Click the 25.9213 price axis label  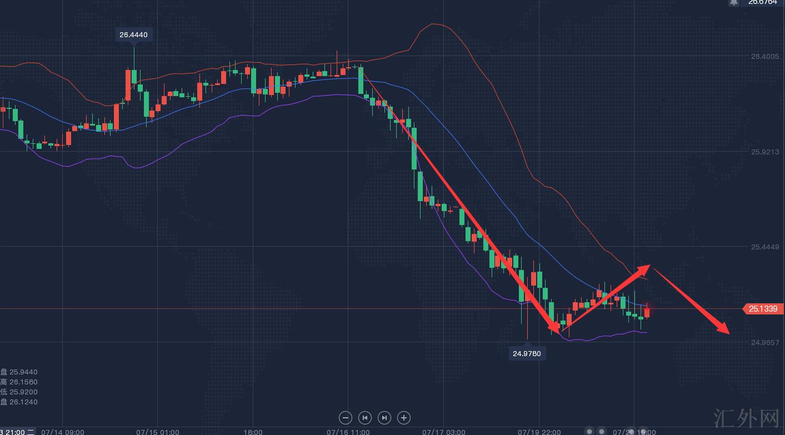pos(764,151)
